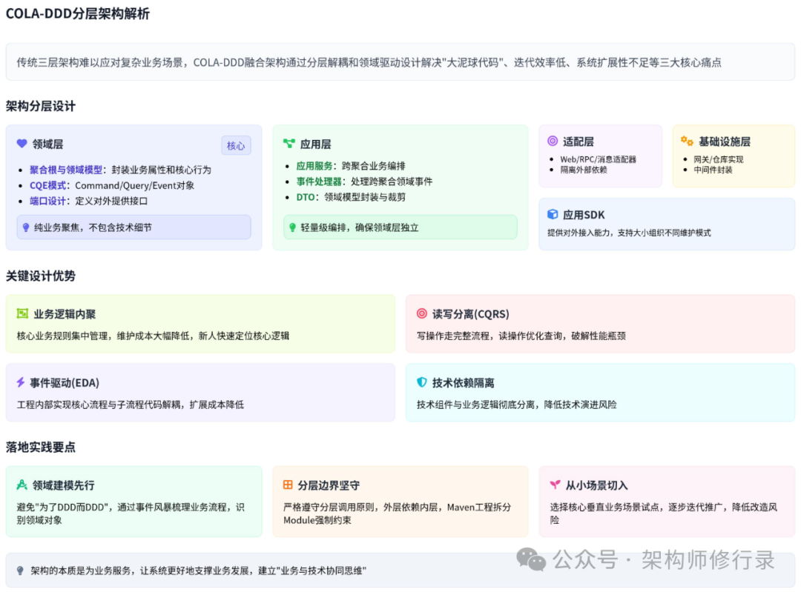Viewport: 801px width, 592px height.
Task: Click the 应用服务 green highlighted text
Action: 314,166
